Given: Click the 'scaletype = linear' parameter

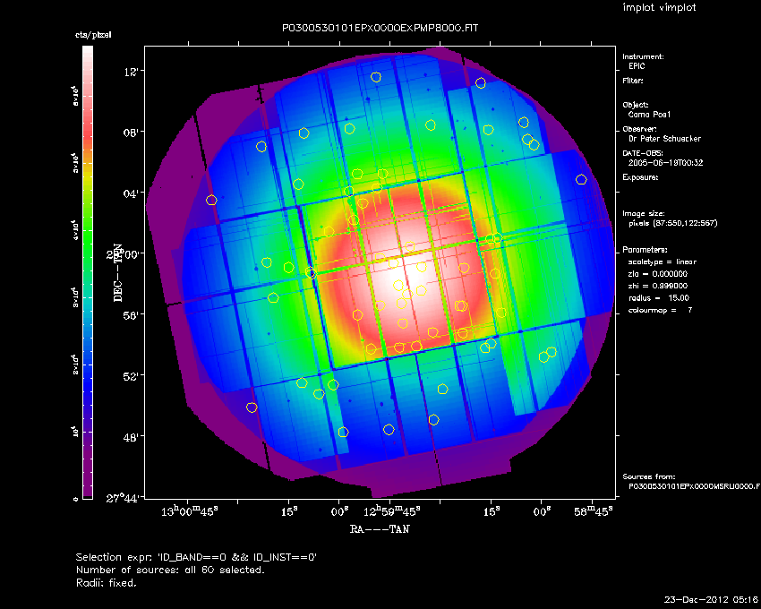Looking at the screenshot, I should pyautogui.click(x=662, y=262).
